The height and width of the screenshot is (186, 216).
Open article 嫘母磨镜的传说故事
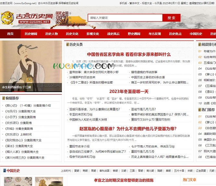(144, 72)
